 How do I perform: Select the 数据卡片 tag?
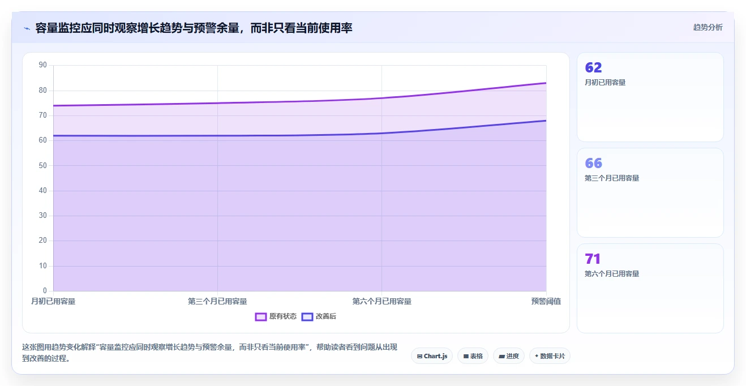pyautogui.click(x=550, y=356)
